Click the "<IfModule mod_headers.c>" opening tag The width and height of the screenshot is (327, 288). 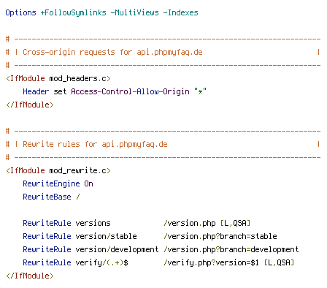(58, 78)
